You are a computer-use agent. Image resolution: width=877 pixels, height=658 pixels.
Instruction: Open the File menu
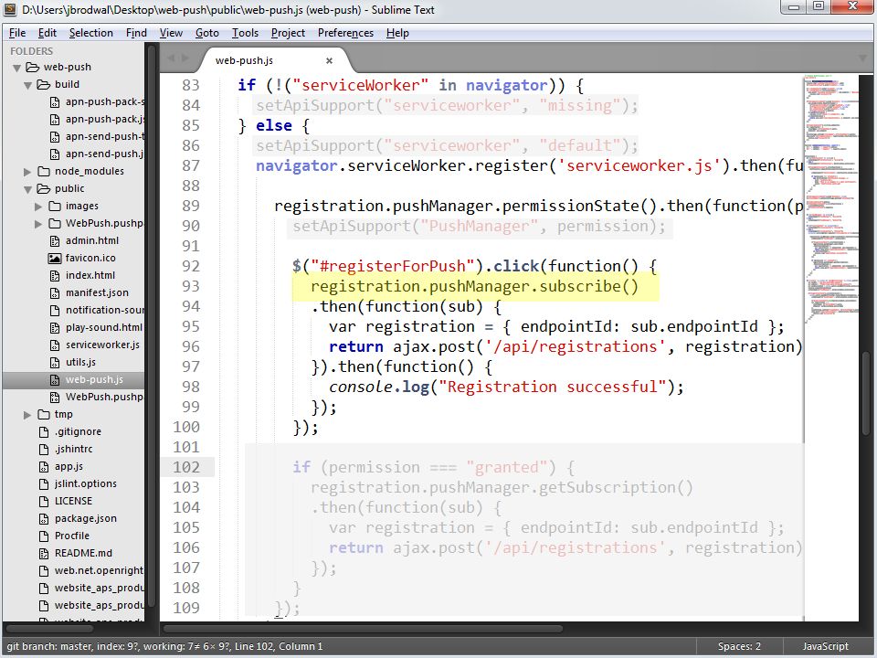point(17,33)
